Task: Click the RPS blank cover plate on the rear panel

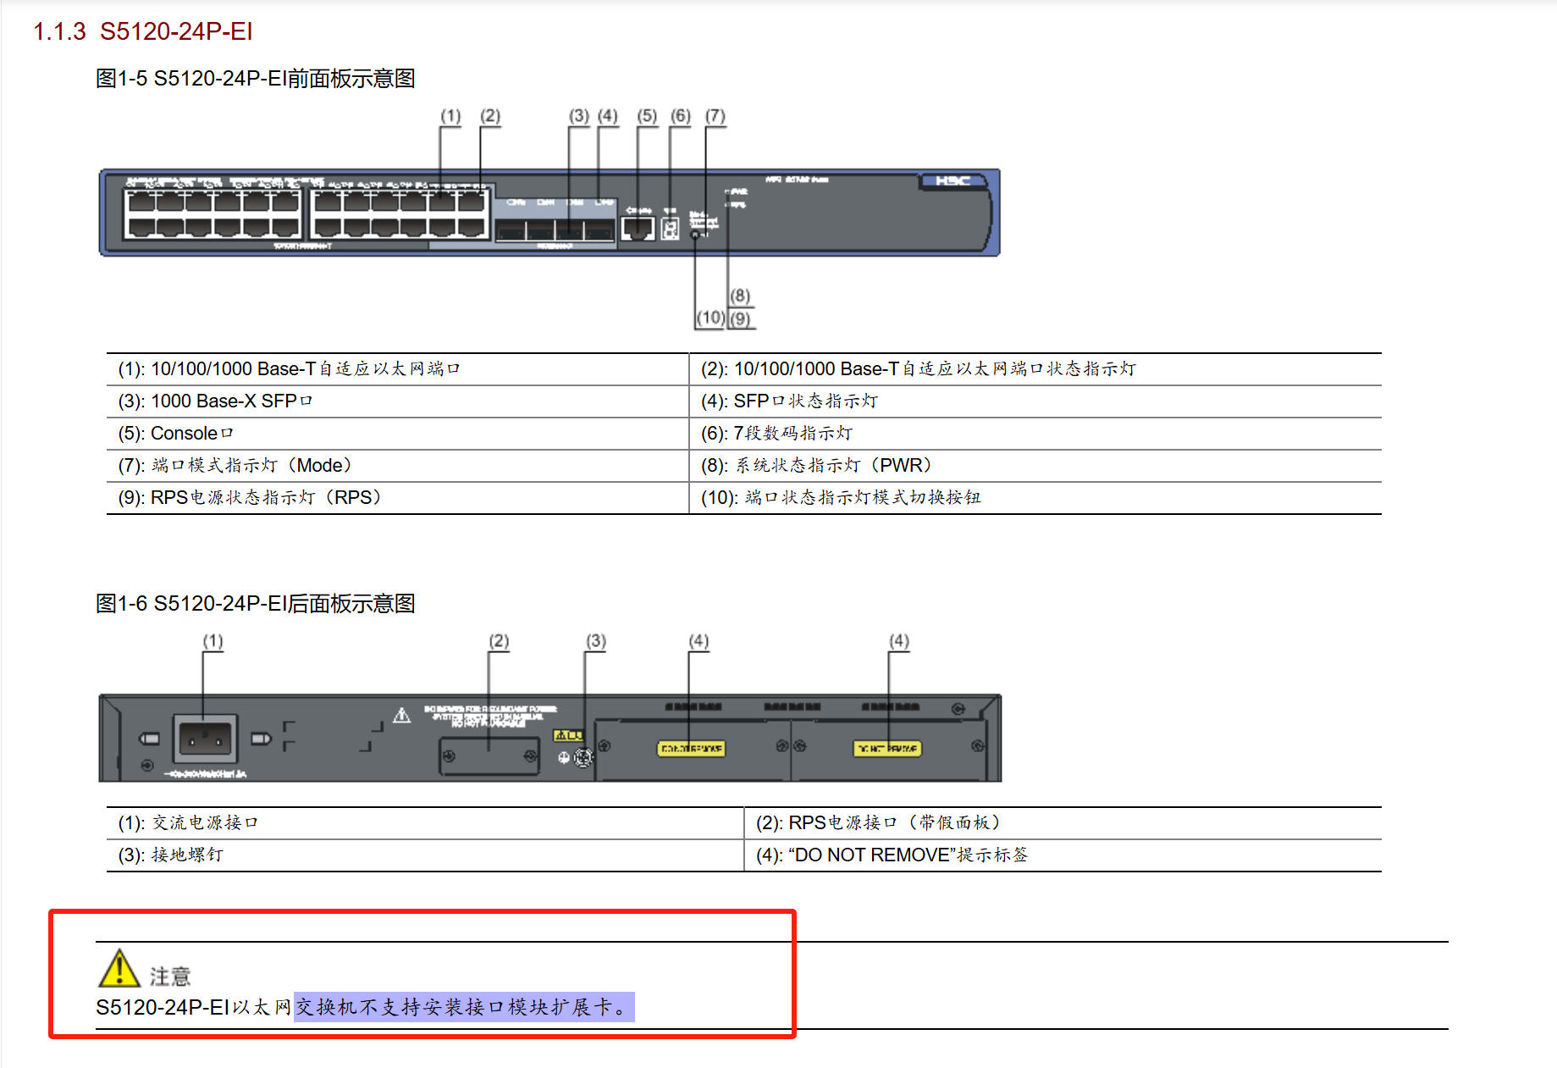Action: [x=489, y=755]
